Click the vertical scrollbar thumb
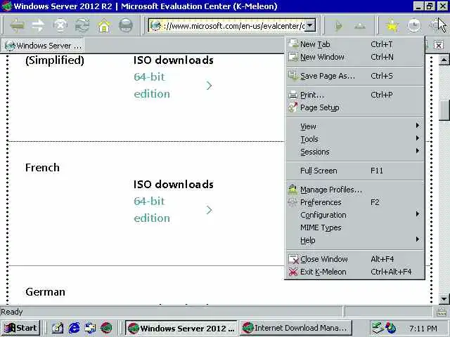Screen dimensions: 450x337 [x=444, y=111]
